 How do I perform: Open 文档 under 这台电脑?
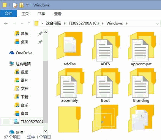click(21, 89)
